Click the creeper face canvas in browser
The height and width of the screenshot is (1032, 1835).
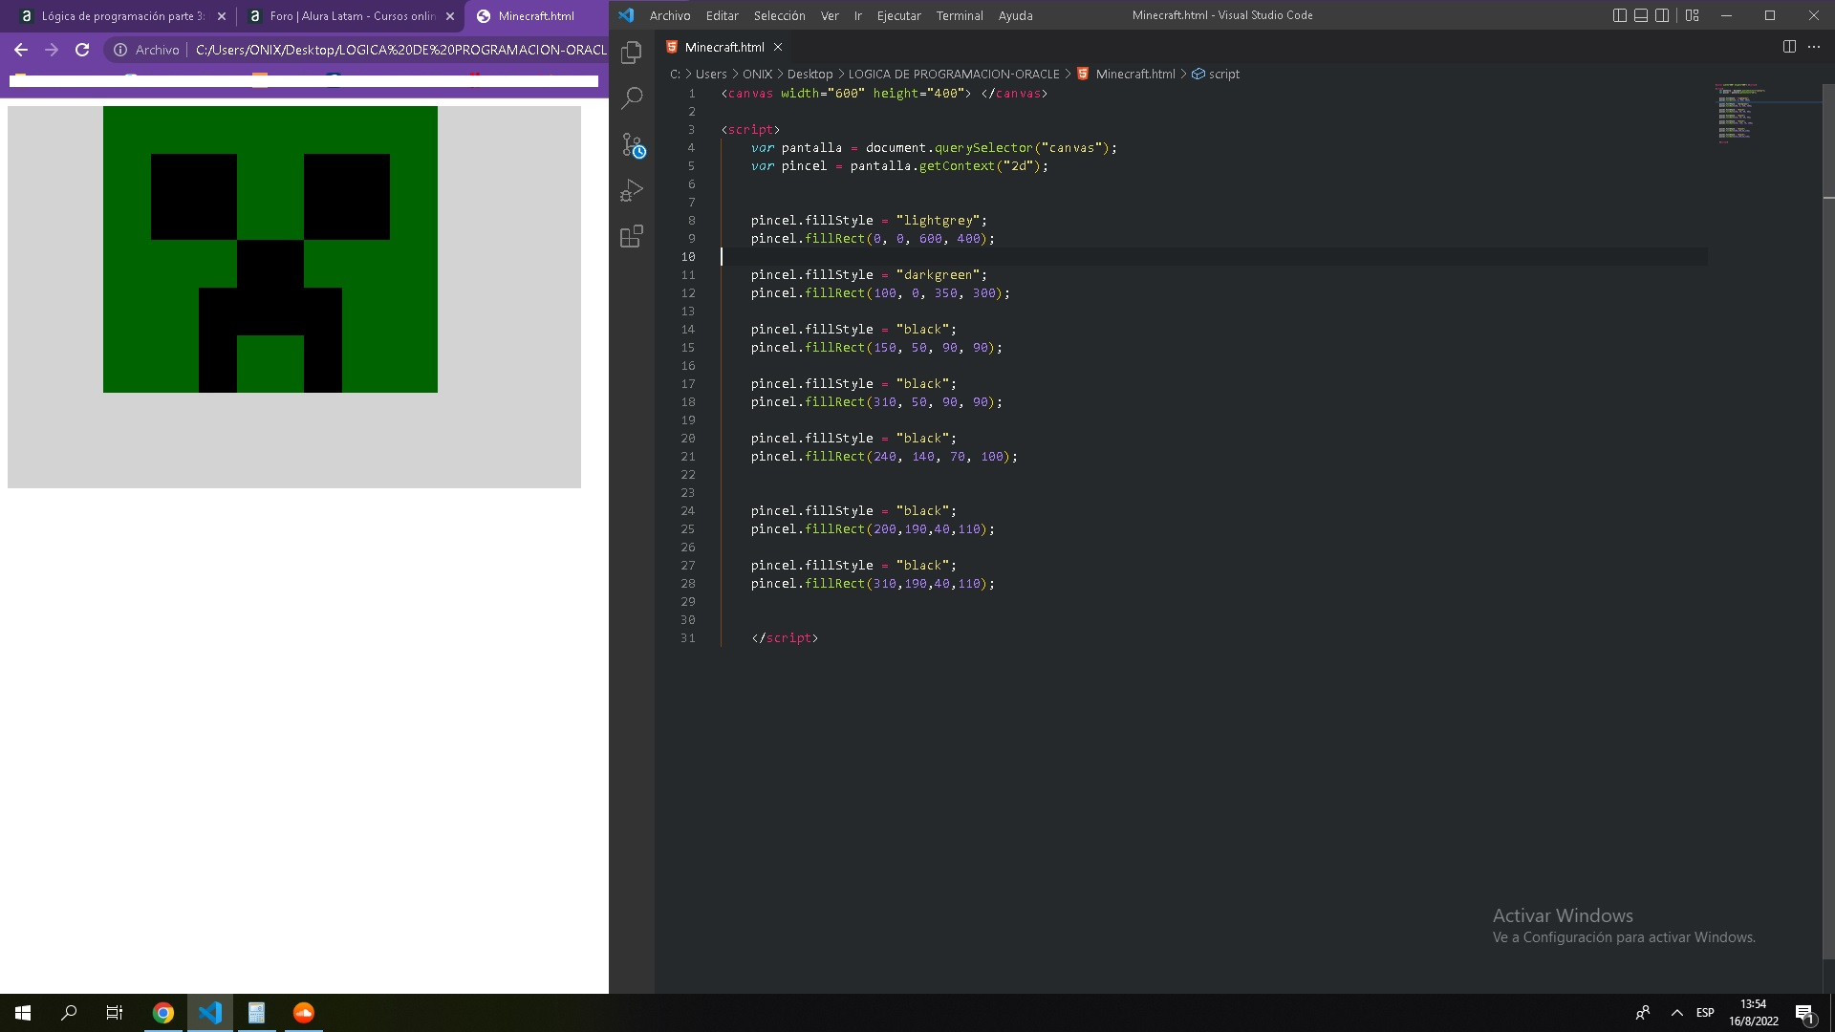point(294,297)
